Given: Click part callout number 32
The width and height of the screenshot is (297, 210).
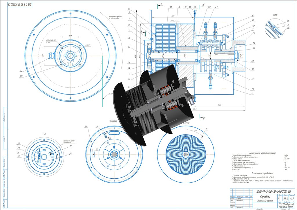Looking at the screenshot, I should pyautogui.click(x=21, y=71).
